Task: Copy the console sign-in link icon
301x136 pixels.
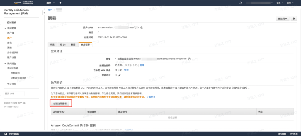Action: (189, 59)
